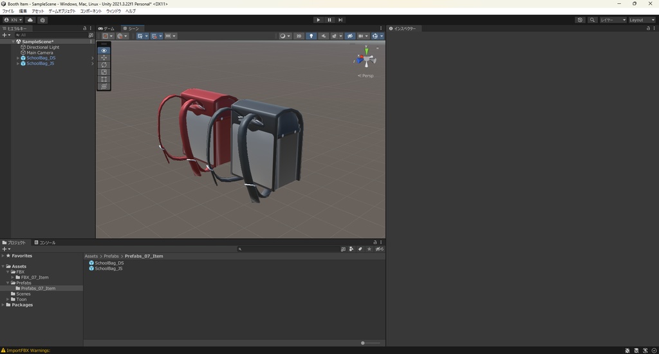Open project search-by-label filter
The height and width of the screenshot is (354, 659).
(x=360, y=249)
